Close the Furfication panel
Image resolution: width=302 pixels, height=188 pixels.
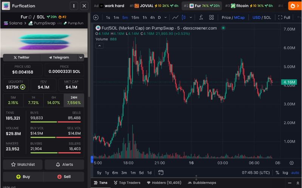coord(84,6)
